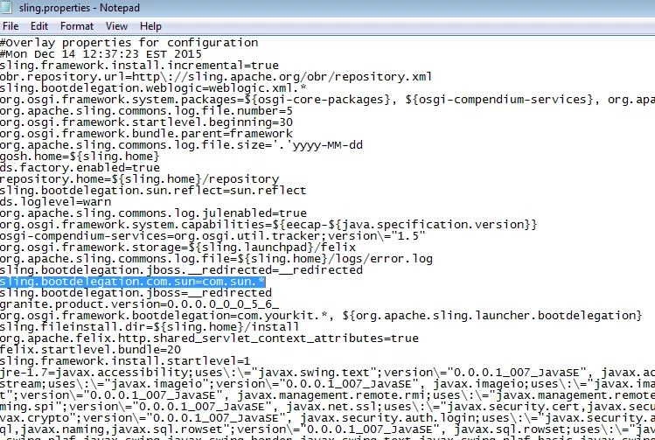Viewport: 655px width, 440px height.
Task: Click the sling.bootdelegation.weblogic line
Action: pos(153,88)
